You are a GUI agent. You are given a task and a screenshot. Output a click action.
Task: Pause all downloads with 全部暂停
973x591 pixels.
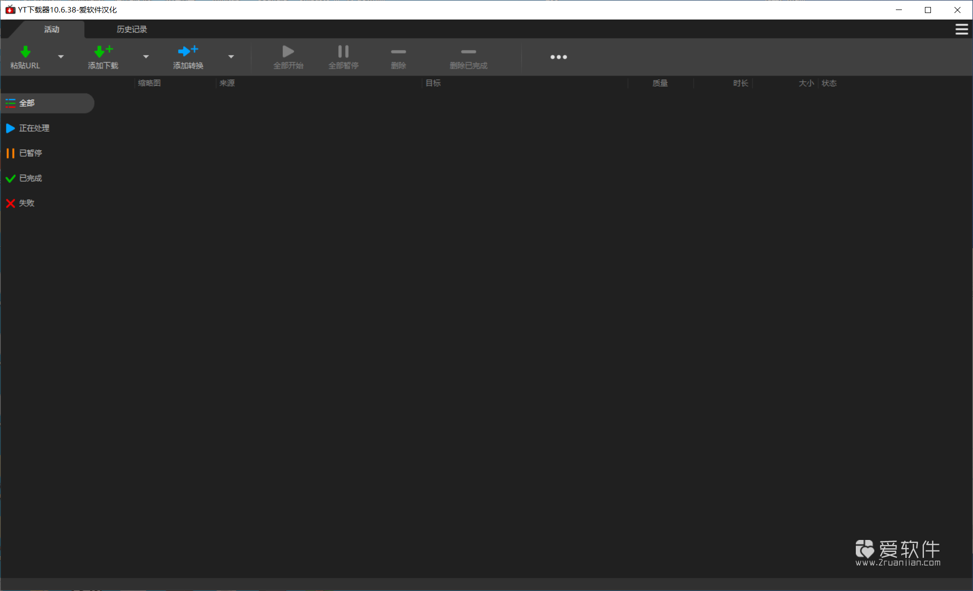coord(344,57)
